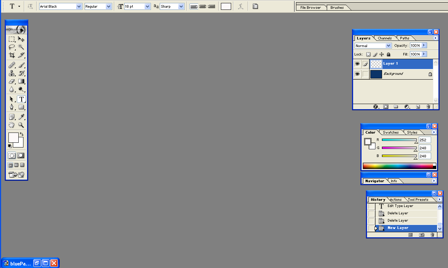Open the Swatches tab
The width and height of the screenshot is (448, 268).
pos(390,132)
